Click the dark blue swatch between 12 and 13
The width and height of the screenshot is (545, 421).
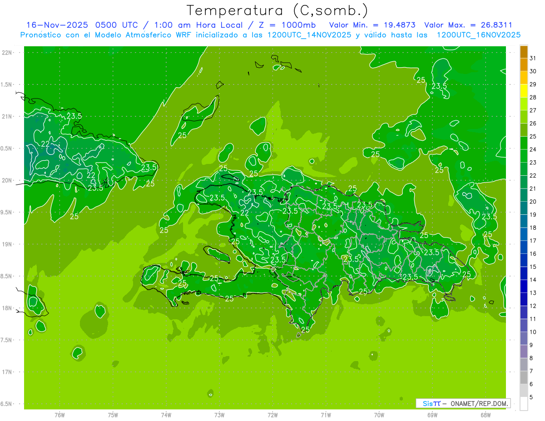click(x=524, y=299)
